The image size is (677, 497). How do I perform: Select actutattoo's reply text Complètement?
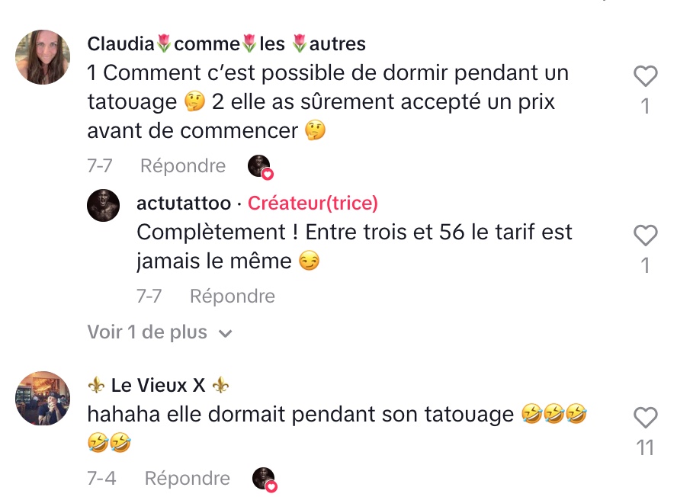click(355, 246)
